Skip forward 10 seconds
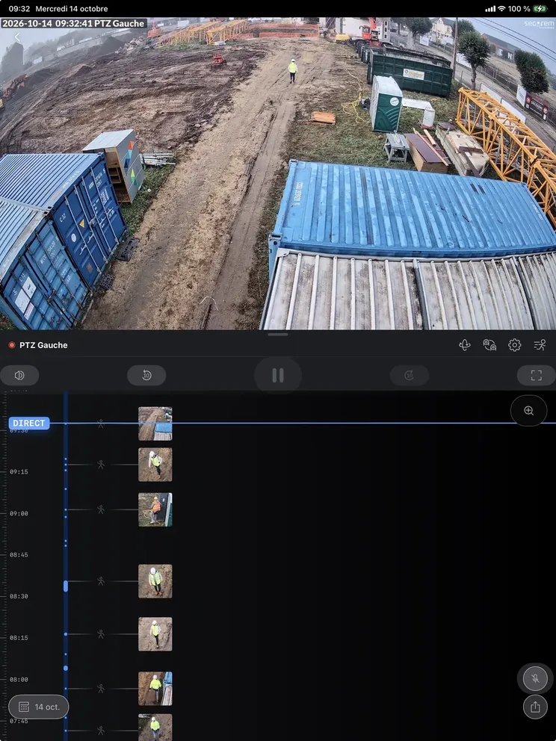 point(410,375)
